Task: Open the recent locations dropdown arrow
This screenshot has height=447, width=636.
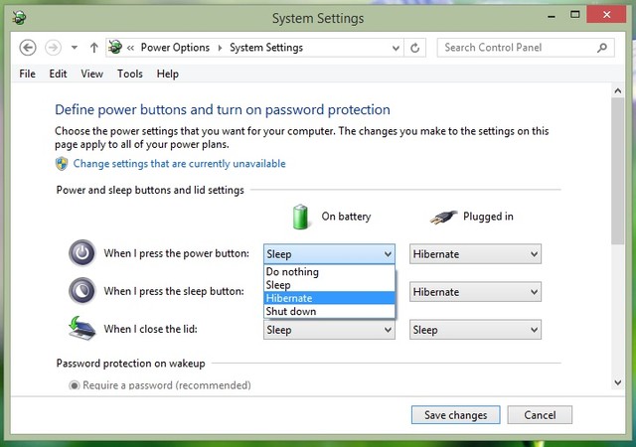Action: pyautogui.click(x=75, y=48)
